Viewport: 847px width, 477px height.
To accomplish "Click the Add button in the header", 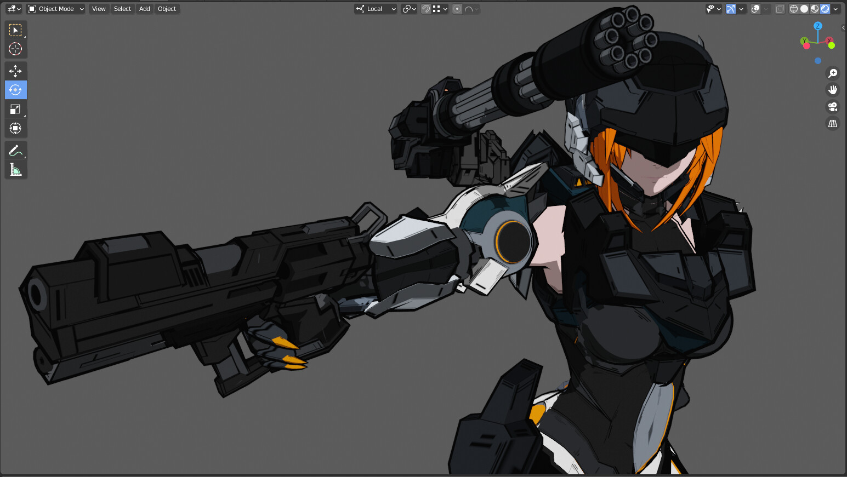I will 144,9.
